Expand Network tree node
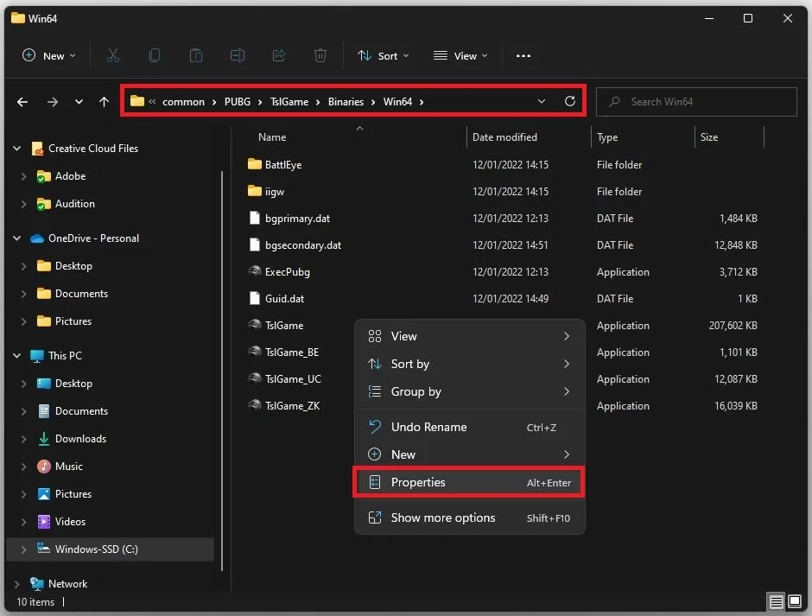Image resolution: width=812 pixels, height=616 pixels. click(x=17, y=584)
